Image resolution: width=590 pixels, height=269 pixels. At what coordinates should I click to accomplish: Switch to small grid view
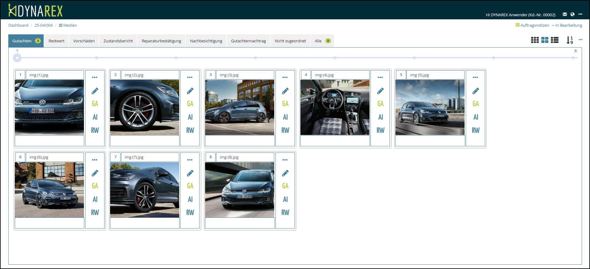(535, 40)
